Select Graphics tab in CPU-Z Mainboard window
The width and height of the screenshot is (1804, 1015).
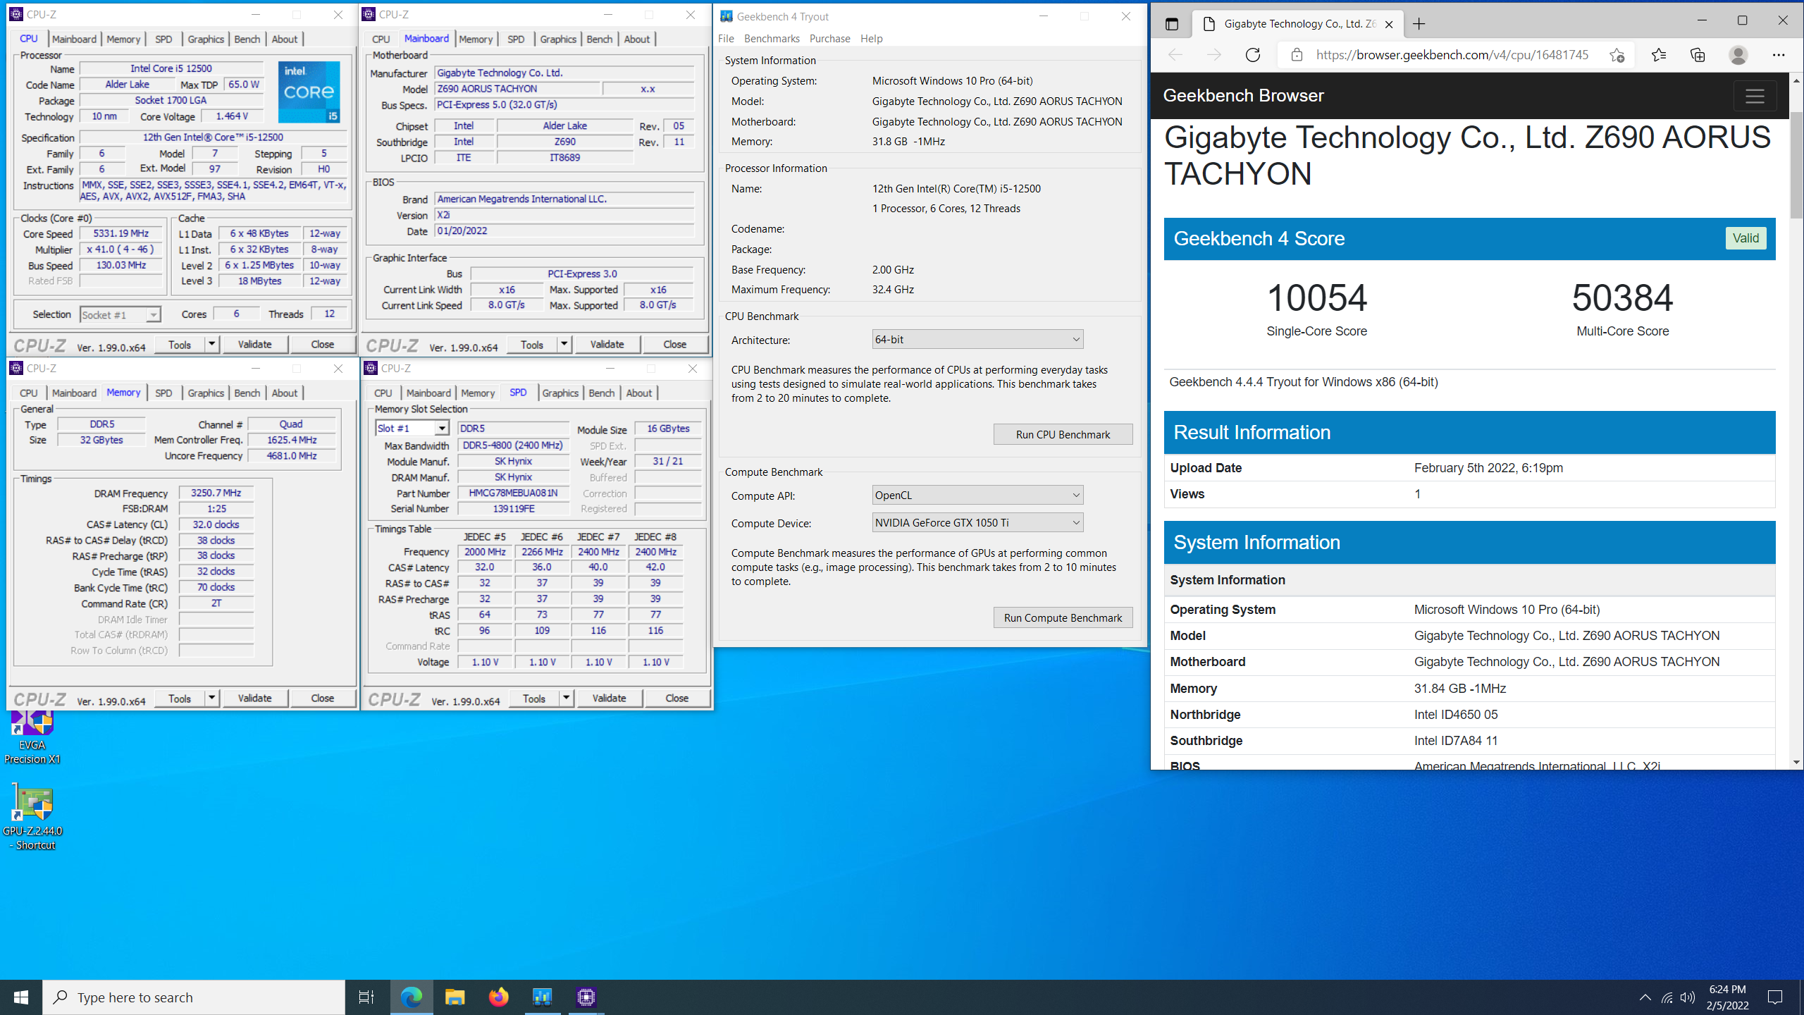coord(558,39)
